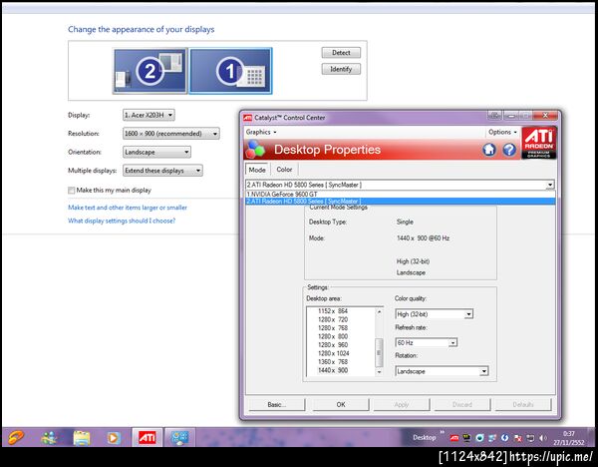
Task: Select monitor 2 thumbnail in display arrangement
Action: (x=149, y=71)
